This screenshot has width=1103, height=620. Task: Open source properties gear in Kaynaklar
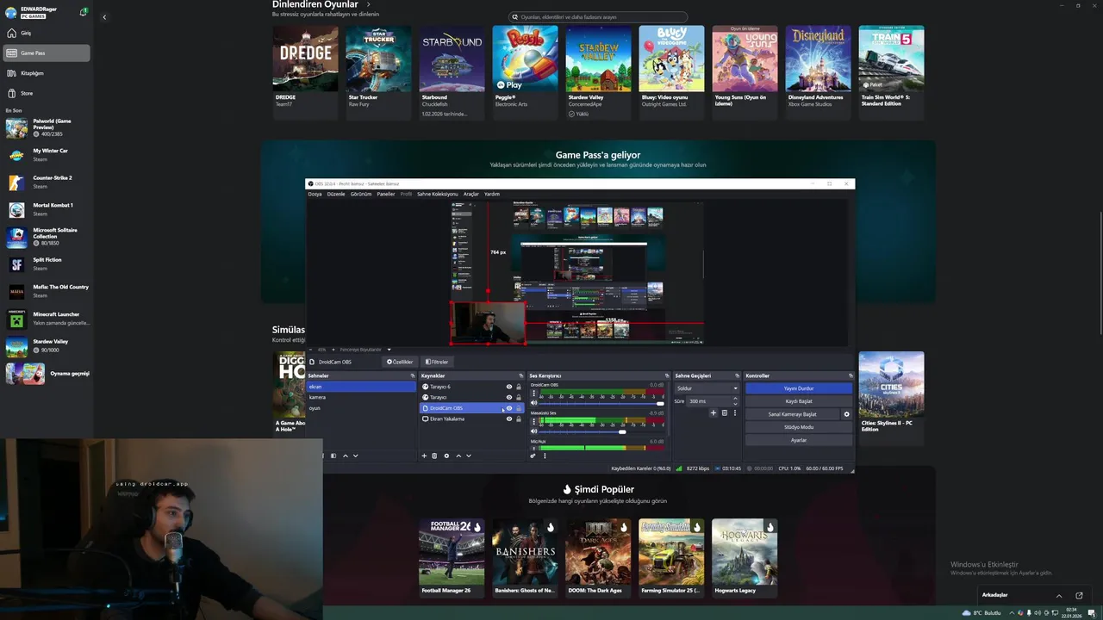coord(446,456)
